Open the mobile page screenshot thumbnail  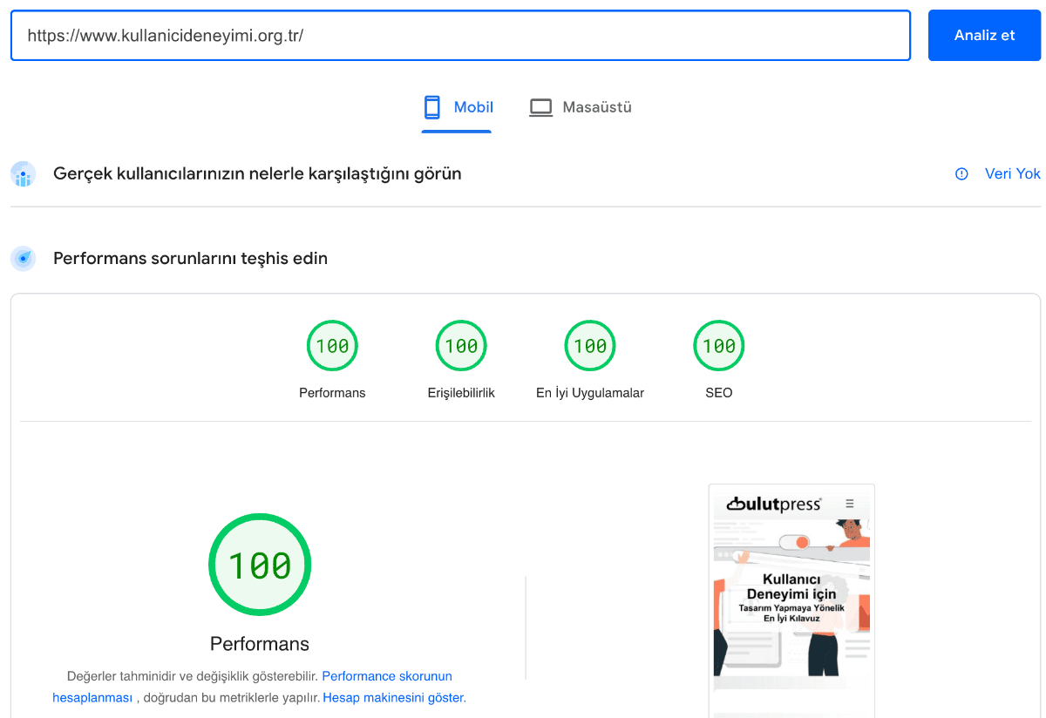tap(791, 593)
